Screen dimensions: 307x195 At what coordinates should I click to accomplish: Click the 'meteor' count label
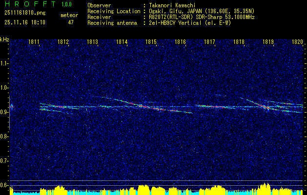tap(69, 15)
